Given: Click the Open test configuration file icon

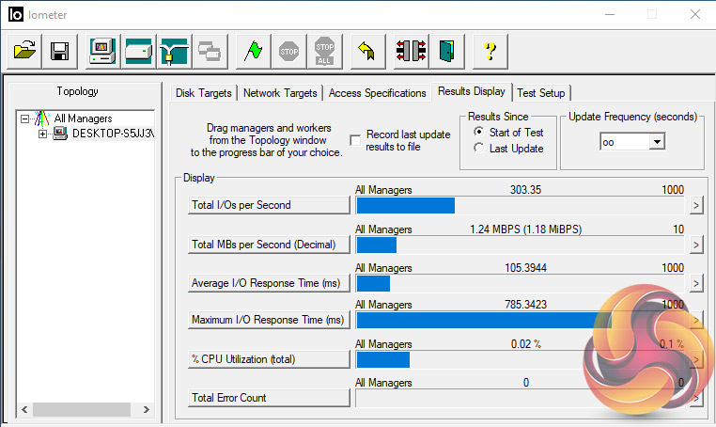Looking at the screenshot, I should pyautogui.click(x=25, y=51).
